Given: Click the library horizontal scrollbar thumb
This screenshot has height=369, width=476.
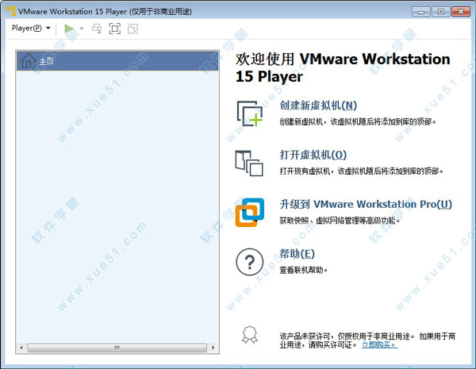Looking at the screenshot, I should (x=117, y=348).
